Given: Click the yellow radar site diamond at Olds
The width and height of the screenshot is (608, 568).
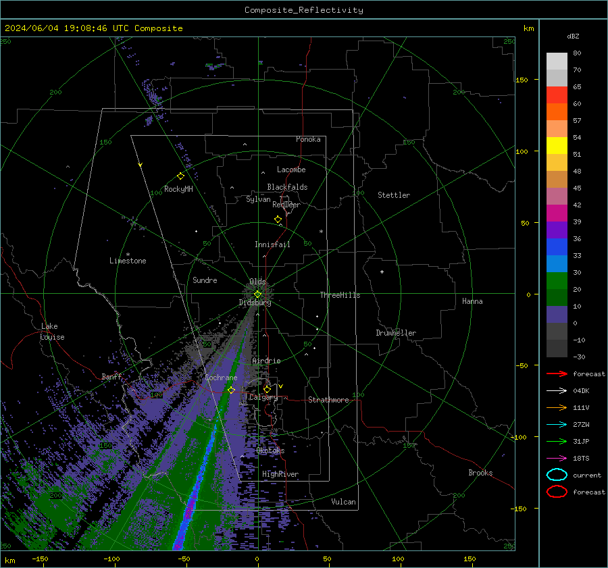Looking at the screenshot, I should coord(257,294).
